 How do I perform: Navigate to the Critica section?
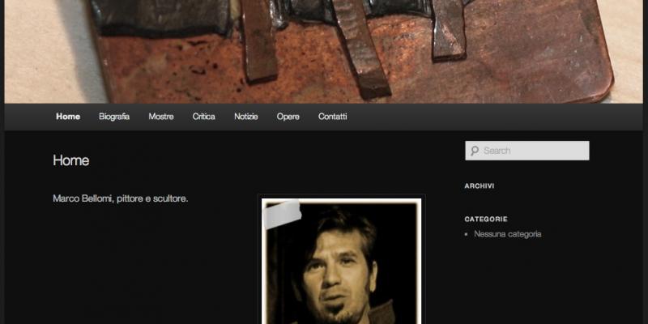pyautogui.click(x=204, y=117)
